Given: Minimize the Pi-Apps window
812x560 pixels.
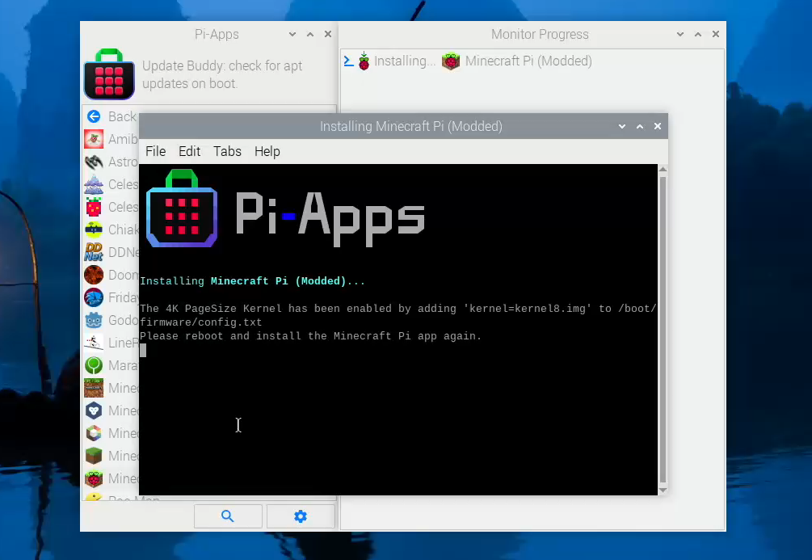Looking at the screenshot, I should [x=292, y=34].
